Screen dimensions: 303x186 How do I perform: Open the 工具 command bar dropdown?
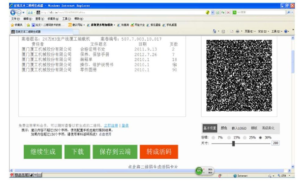(x=277, y=31)
